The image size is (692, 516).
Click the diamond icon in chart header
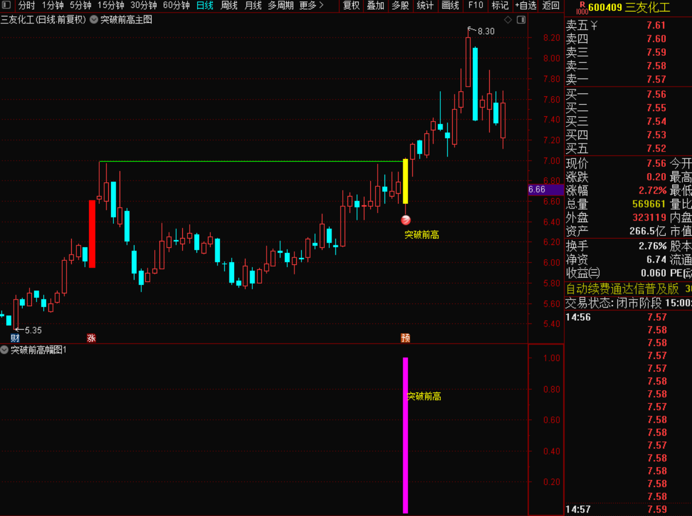click(507, 20)
